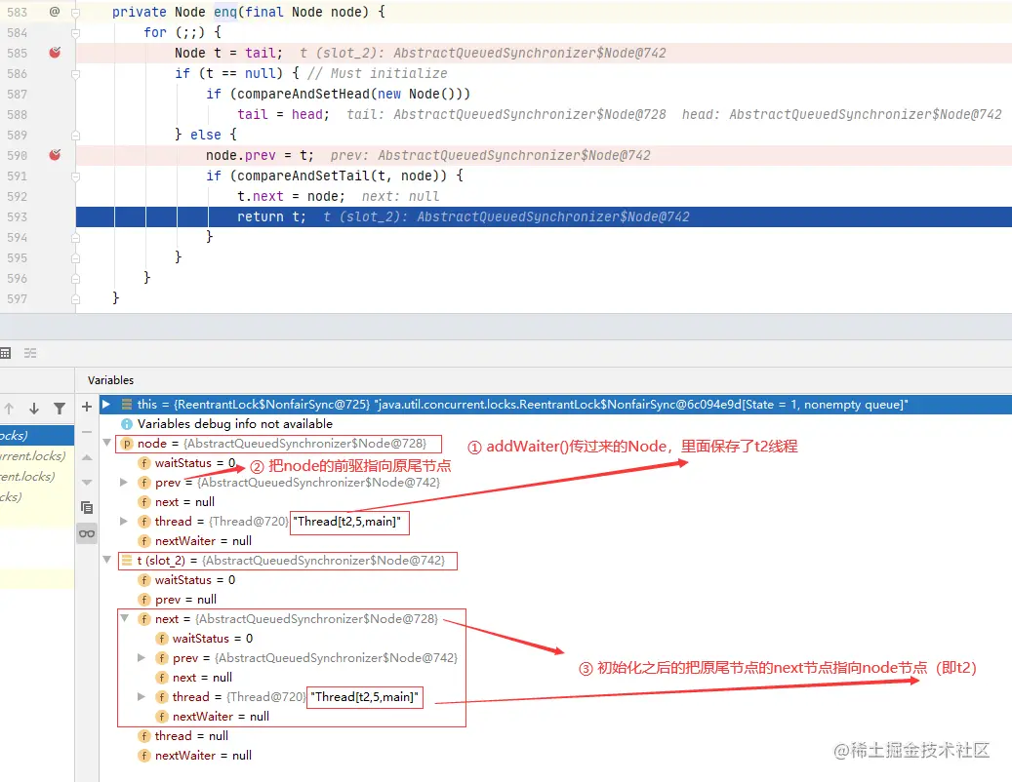Click 't.next = node;' on line 592
This screenshot has width=1012, height=782.
click(x=291, y=196)
